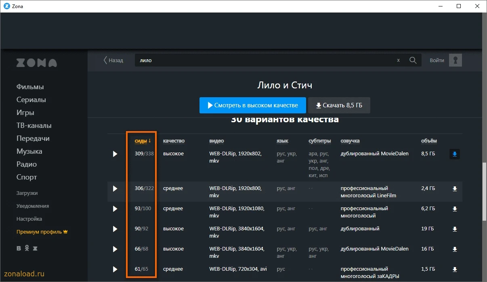The width and height of the screenshot is (487, 282).
Task: Open Музыка section
Action: pos(29,151)
